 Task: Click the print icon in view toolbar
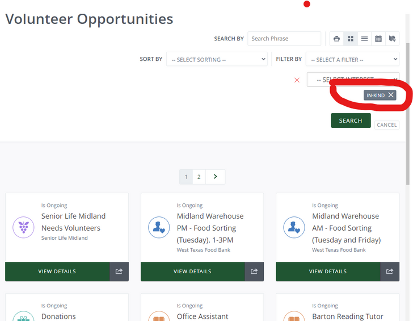click(x=337, y=39)
